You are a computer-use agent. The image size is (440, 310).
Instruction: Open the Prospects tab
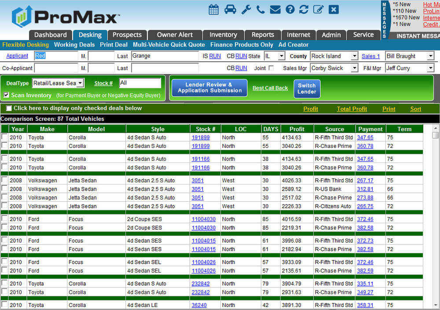point(127,35)
